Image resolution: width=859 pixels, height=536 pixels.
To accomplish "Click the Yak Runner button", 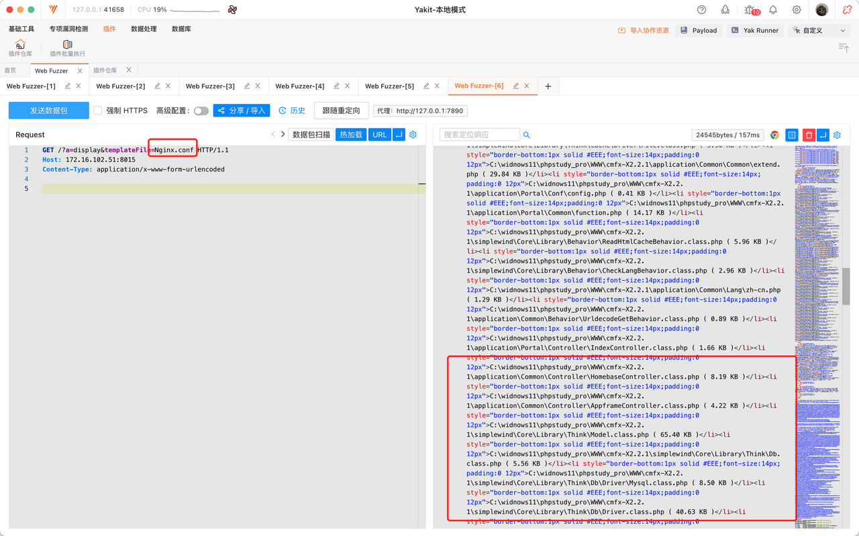I will [x=755, y=30].
